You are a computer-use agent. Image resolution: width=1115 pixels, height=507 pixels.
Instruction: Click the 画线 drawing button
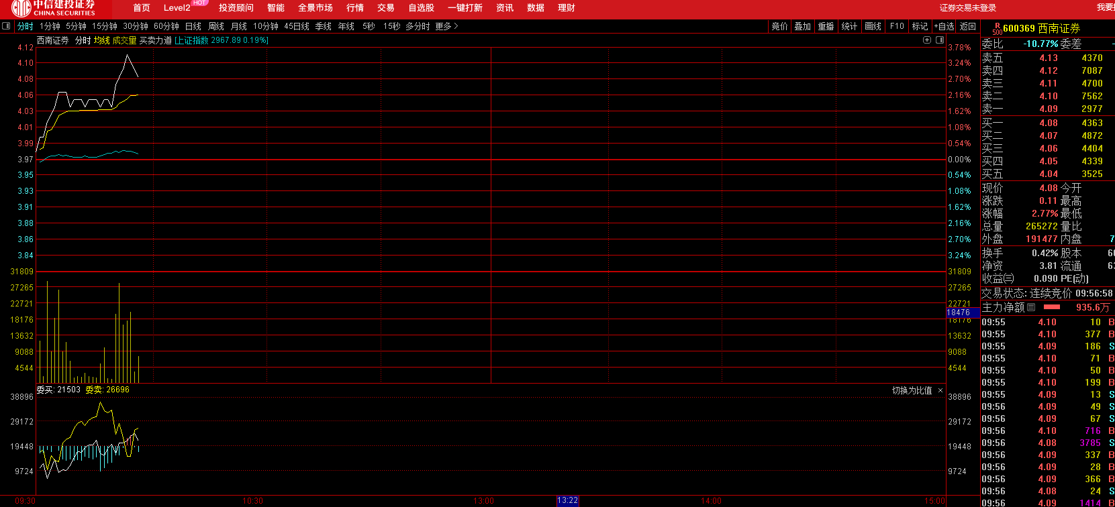pyautogui.click(x=873, y=26)
